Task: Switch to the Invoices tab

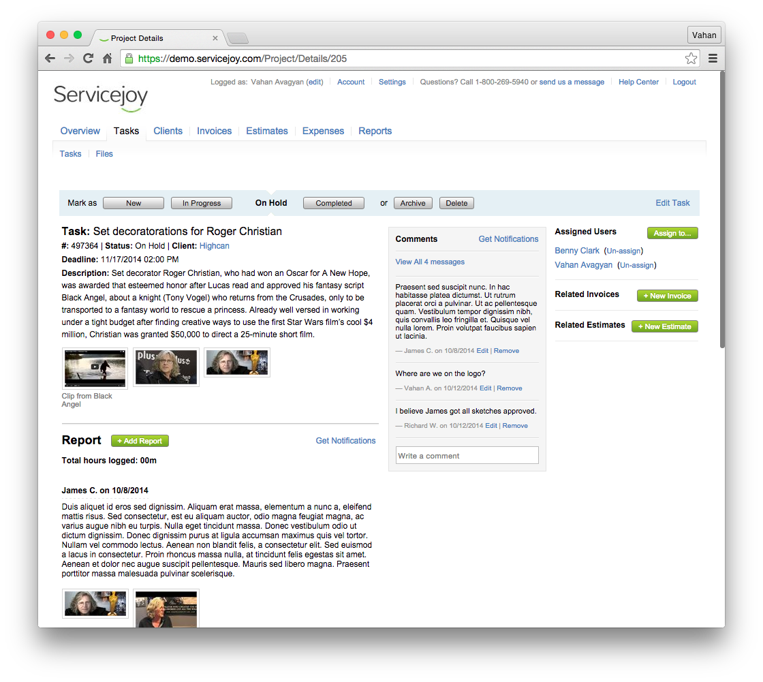Action: click(x=214, y=131)
